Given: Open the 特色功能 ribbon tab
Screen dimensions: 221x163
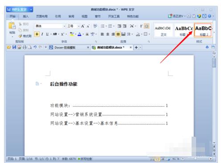Looking at the screenshot, I should pyautogui.click(x=133, y=16).
